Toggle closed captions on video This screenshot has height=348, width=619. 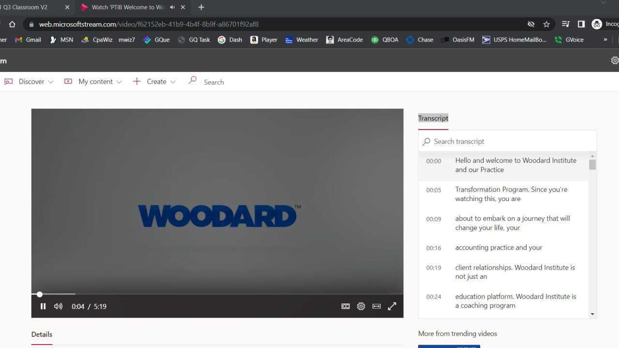[345, 306]
